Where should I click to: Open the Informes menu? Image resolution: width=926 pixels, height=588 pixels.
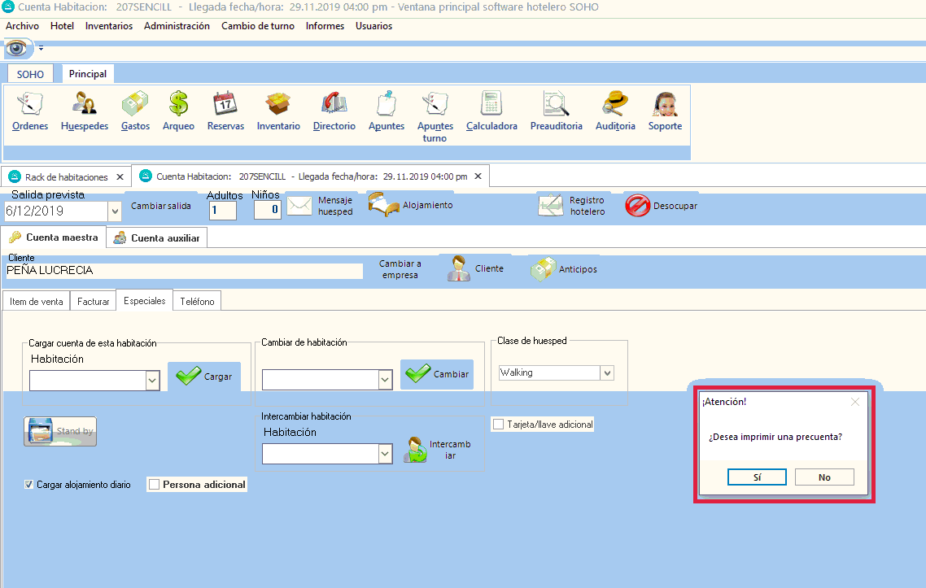325,26
